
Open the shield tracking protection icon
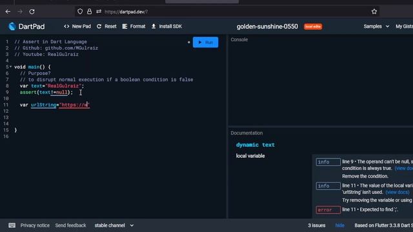(80, 12)
